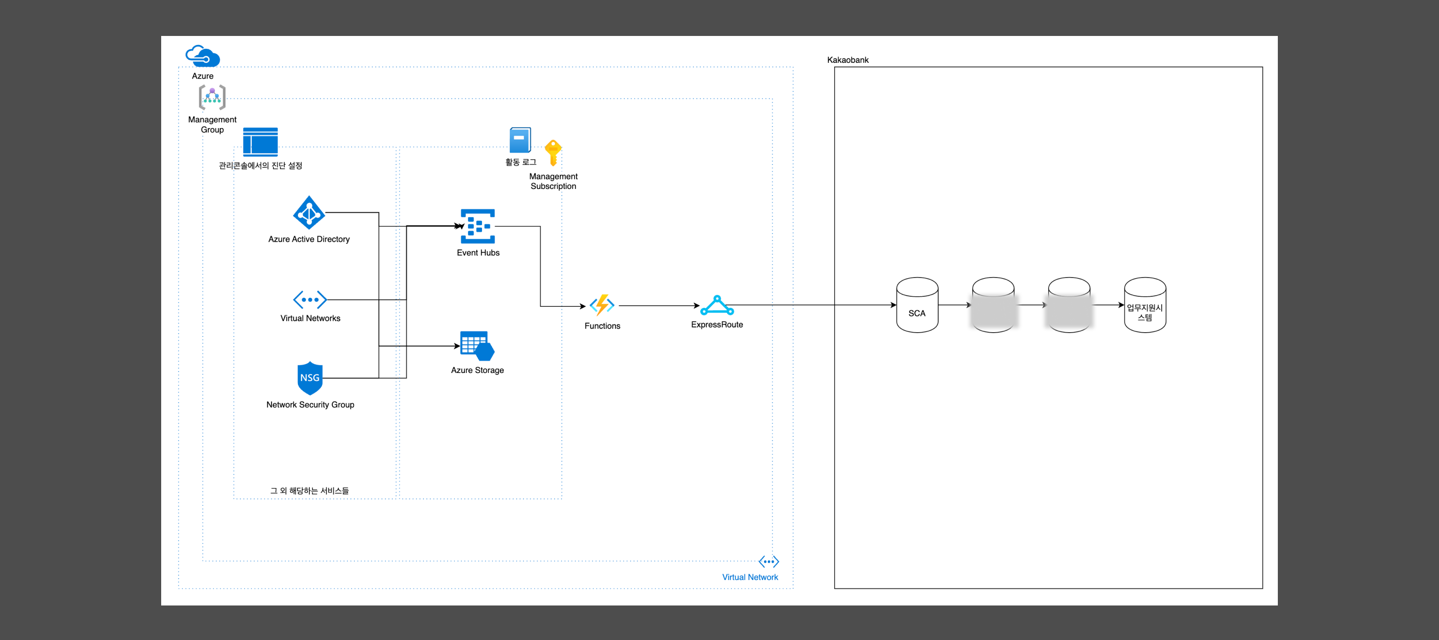Click the ExpressRoute triangle icon

pos(717,305)
